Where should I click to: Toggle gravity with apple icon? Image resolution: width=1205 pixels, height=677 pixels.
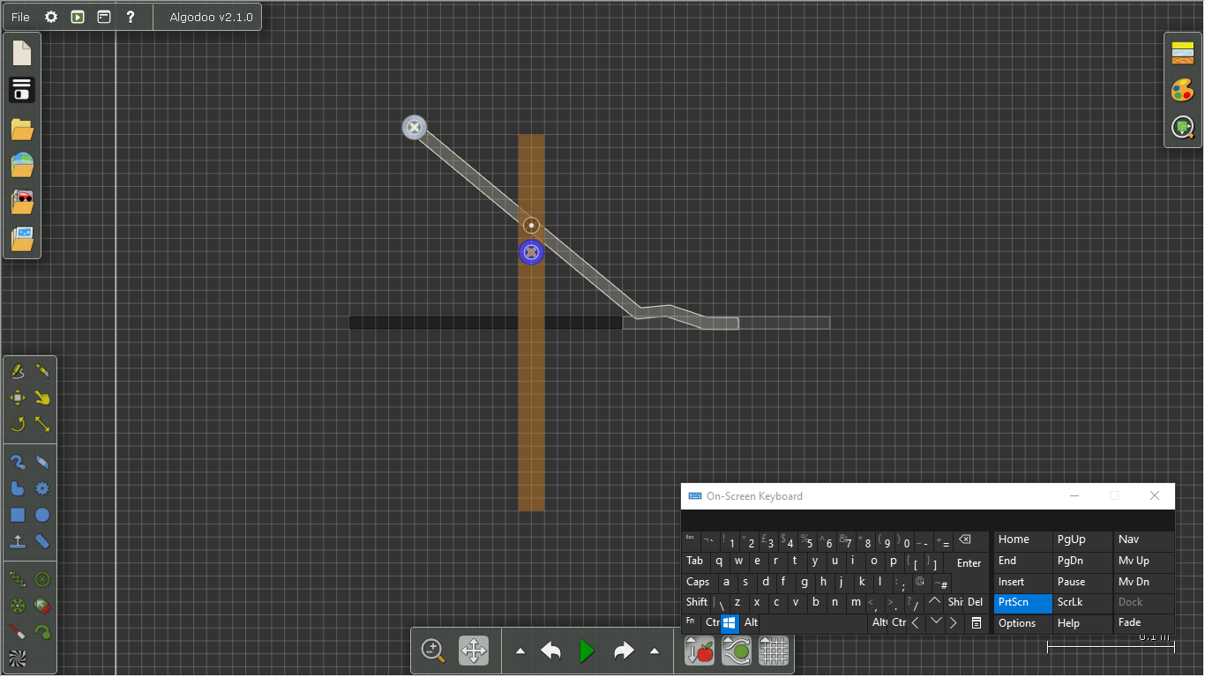(x=700, y=651)
